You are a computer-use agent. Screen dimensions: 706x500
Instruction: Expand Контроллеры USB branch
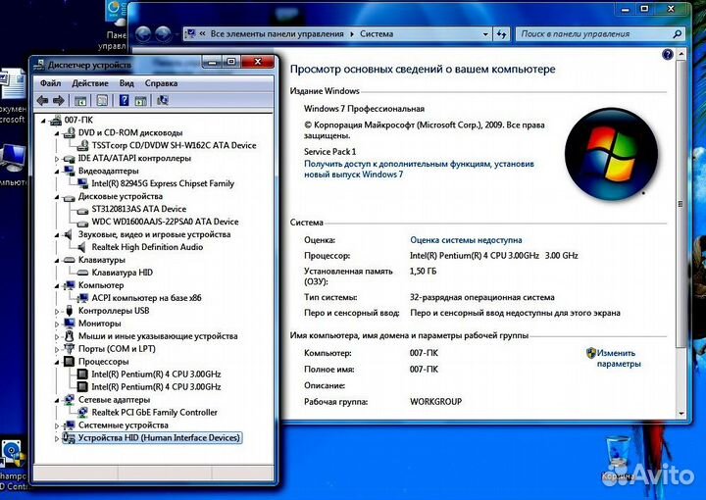tap(57, 312)
